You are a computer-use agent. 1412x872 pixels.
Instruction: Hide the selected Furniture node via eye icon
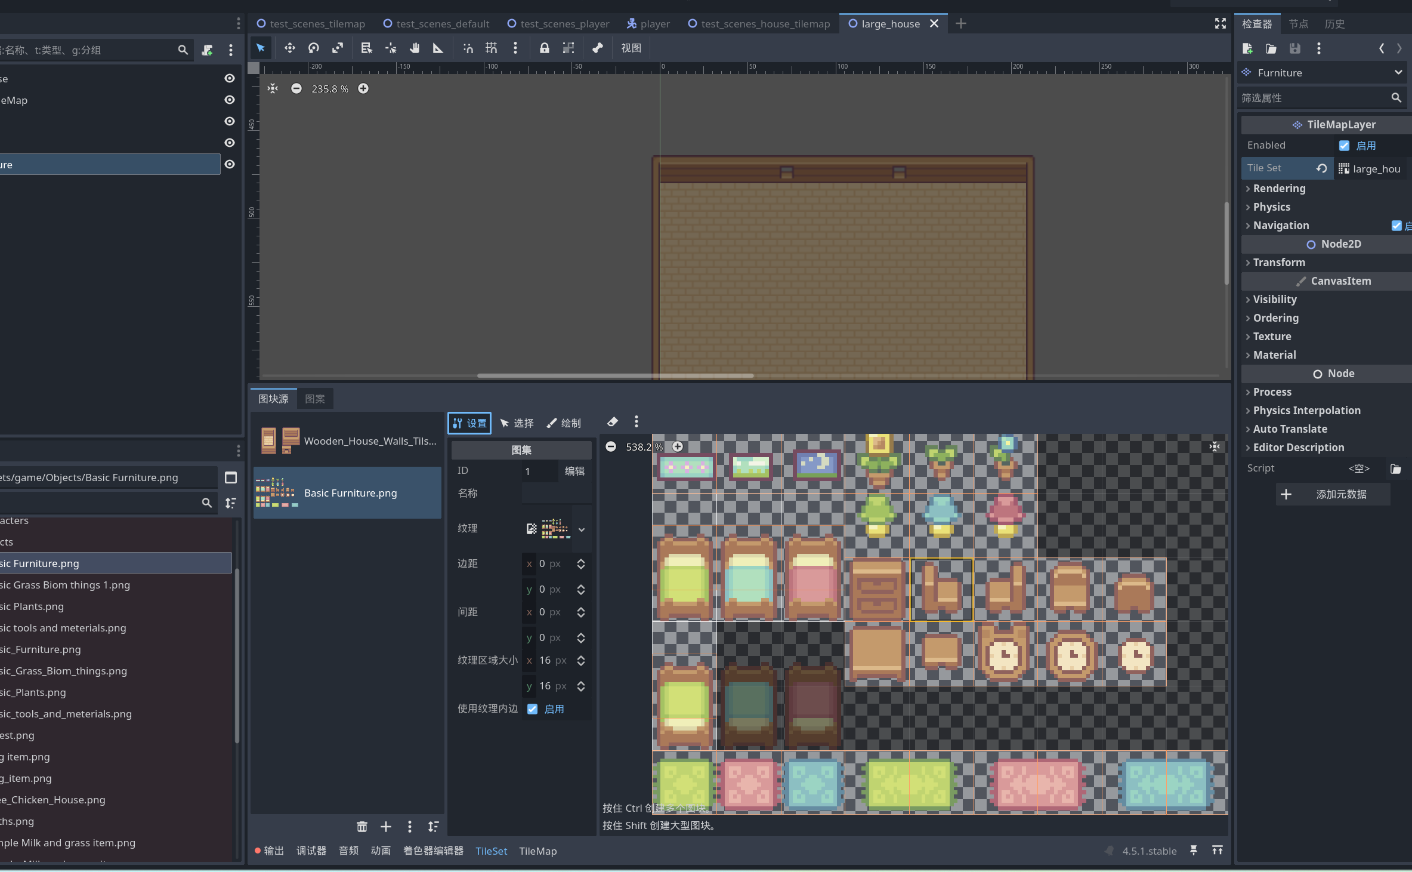230,164
